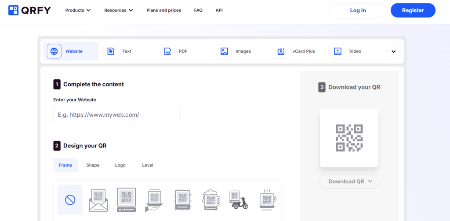
Task: Select the no-frame option icon
Action: point(70,200)
